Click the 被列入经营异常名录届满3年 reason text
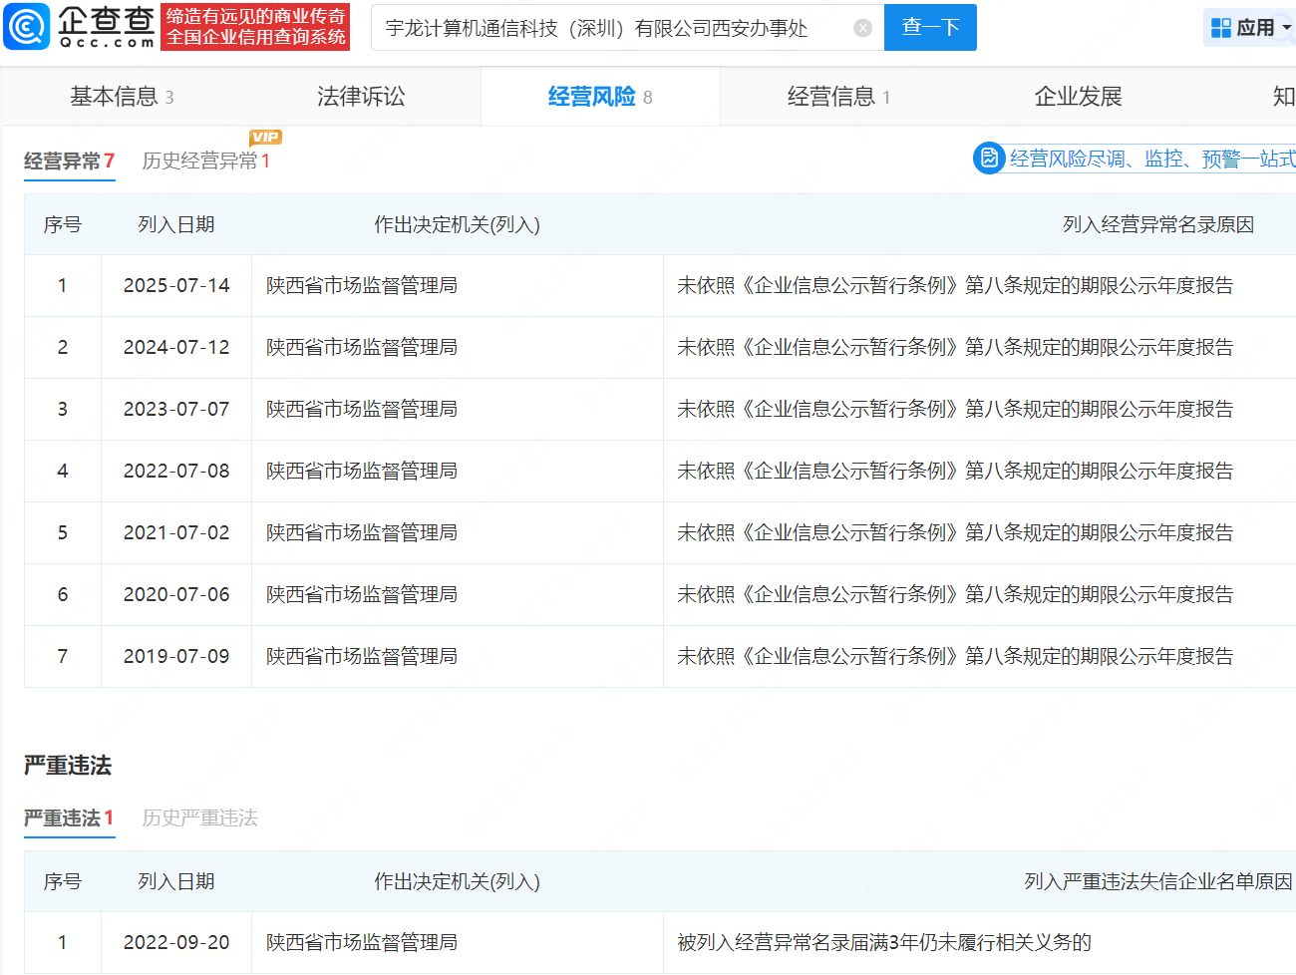Viewport: 1296px width, 975px height. (x=884, y=943)
